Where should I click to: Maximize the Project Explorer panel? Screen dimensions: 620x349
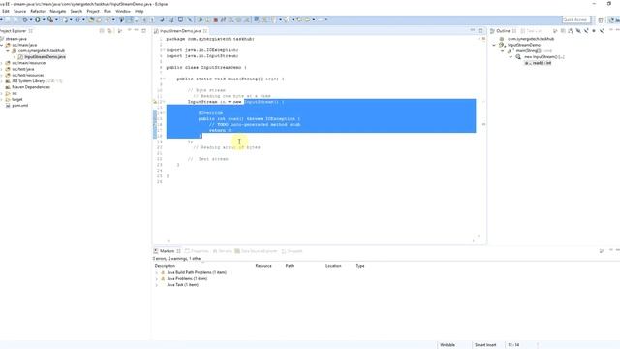[144, 30]
